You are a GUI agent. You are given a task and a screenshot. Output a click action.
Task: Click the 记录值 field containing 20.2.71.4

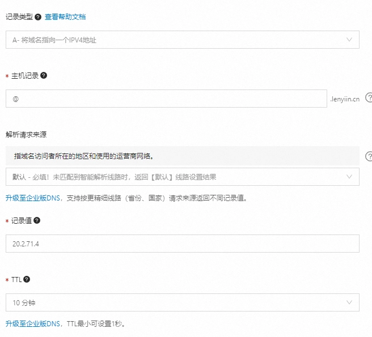click(181, 244)
